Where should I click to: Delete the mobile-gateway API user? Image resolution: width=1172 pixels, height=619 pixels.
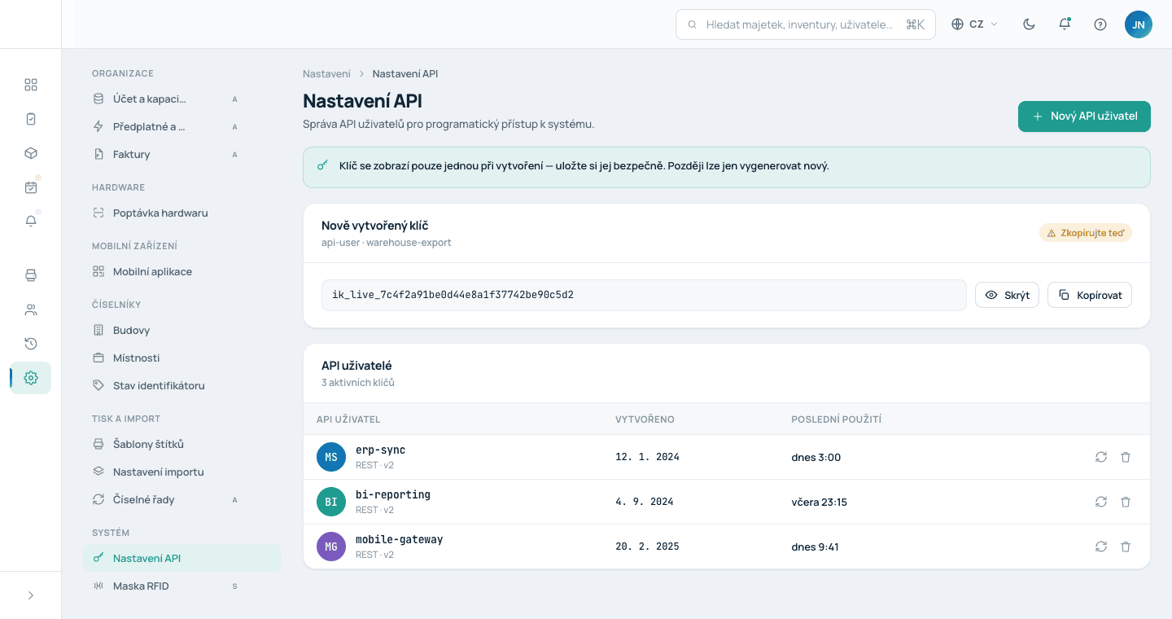(1126, 547)
